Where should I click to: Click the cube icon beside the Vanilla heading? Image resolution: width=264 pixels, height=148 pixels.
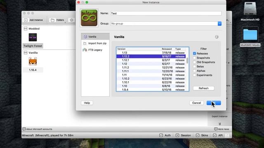click(x=217, y=37)
